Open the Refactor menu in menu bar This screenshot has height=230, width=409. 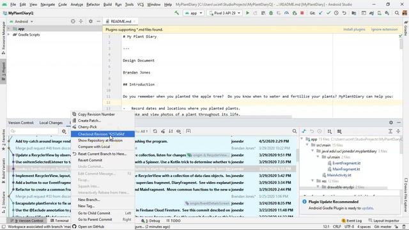click(x=93, y=4)
